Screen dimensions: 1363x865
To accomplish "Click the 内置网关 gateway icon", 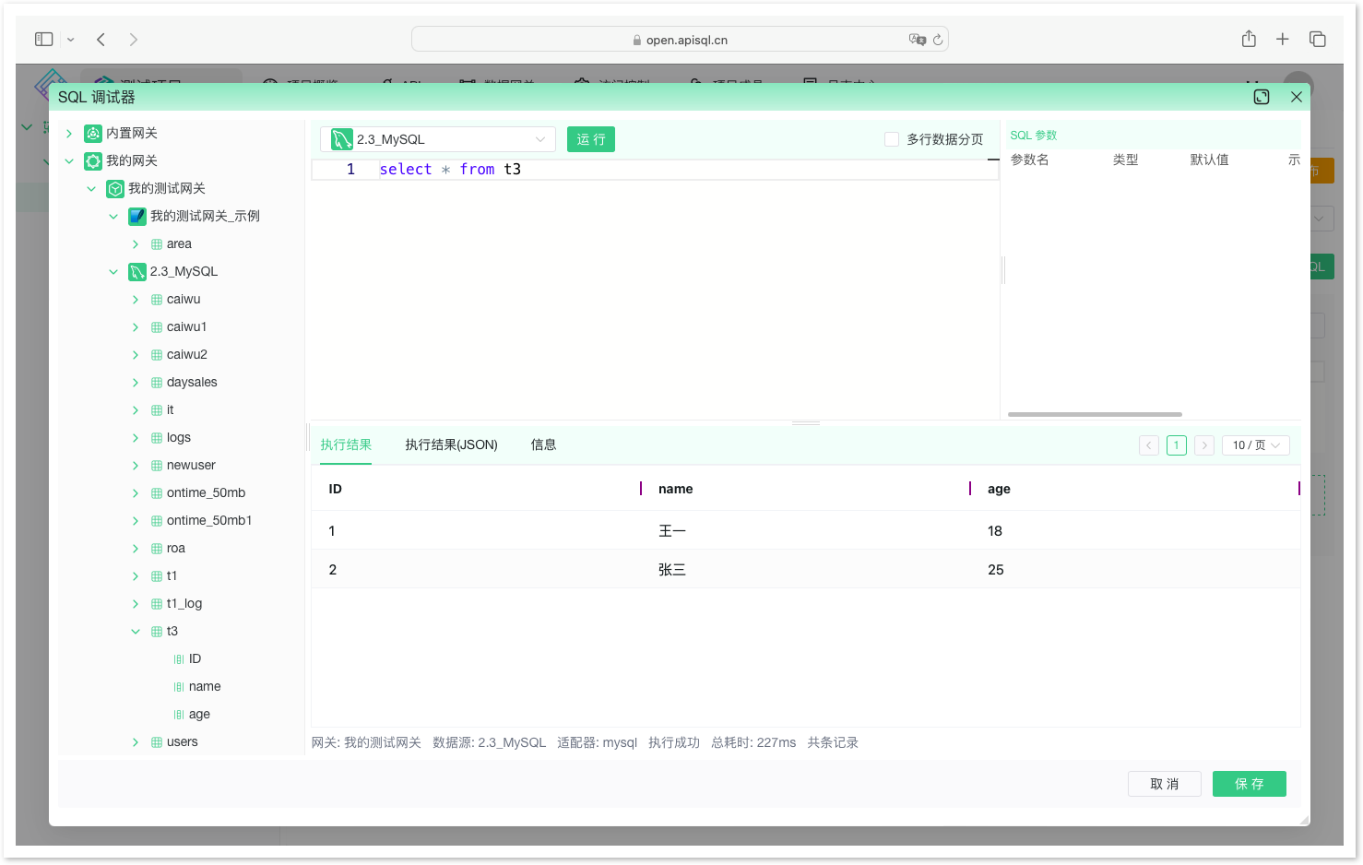I will [93, 134].
